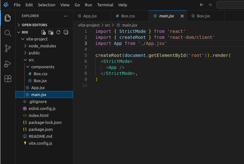
Task: Open the Extensions view icon
Action: [8, 79]
